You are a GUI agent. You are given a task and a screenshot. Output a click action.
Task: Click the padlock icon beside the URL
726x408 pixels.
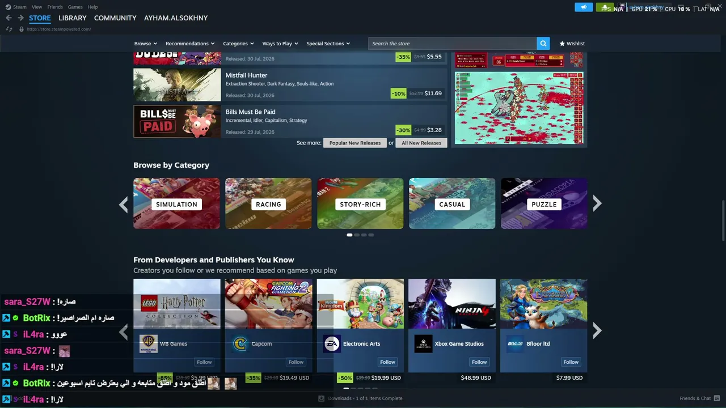[x=22, y=29]
